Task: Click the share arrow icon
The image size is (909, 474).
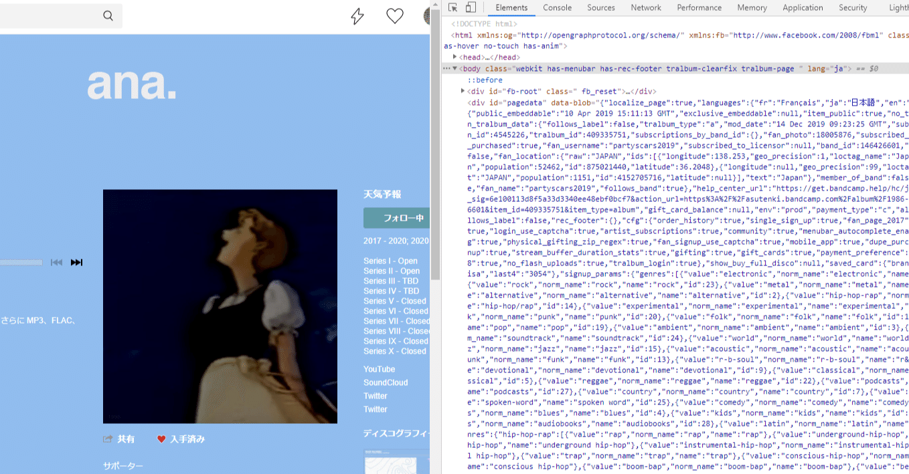Action: pos(107,439)
